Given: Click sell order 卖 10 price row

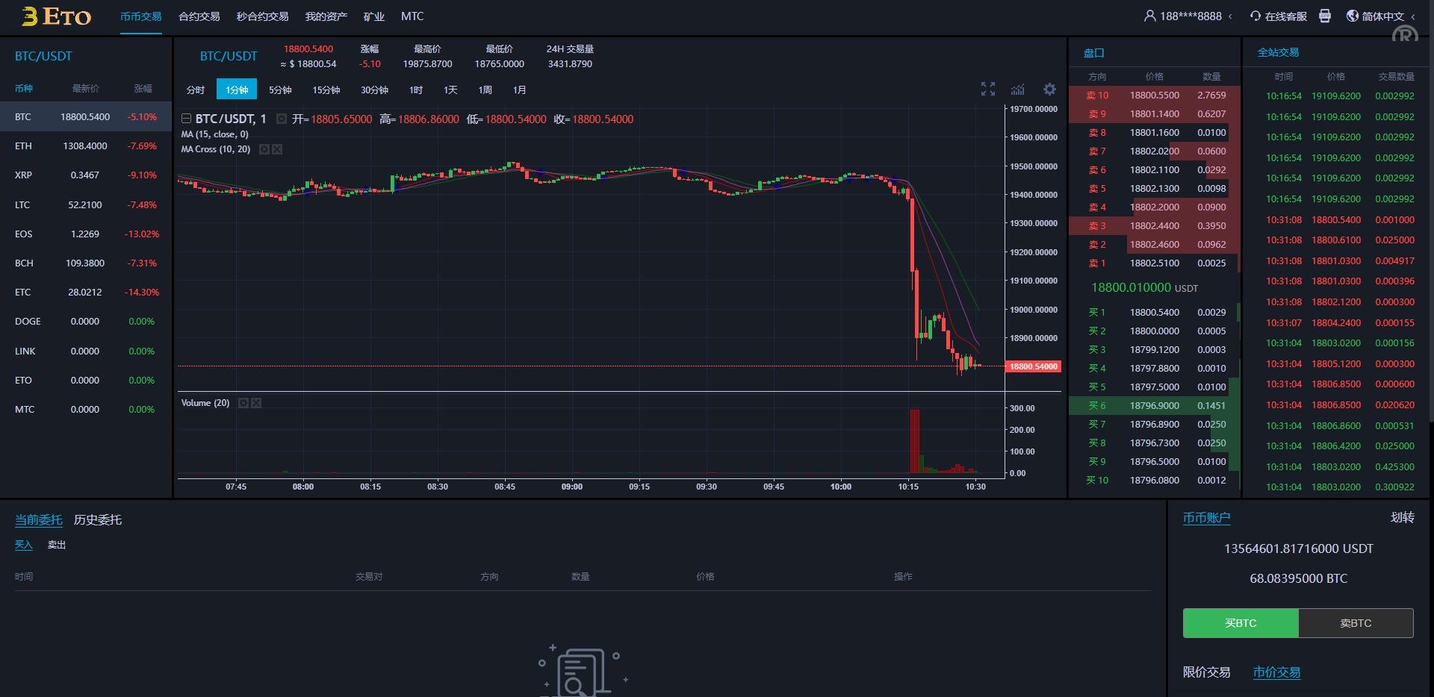Looking at the screenshot, I should 1154,96.
